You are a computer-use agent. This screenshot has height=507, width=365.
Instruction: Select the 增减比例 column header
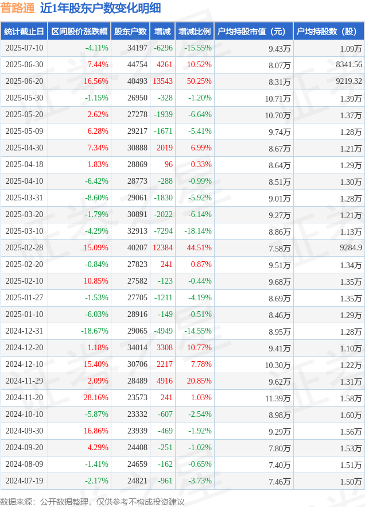point(195,32)
